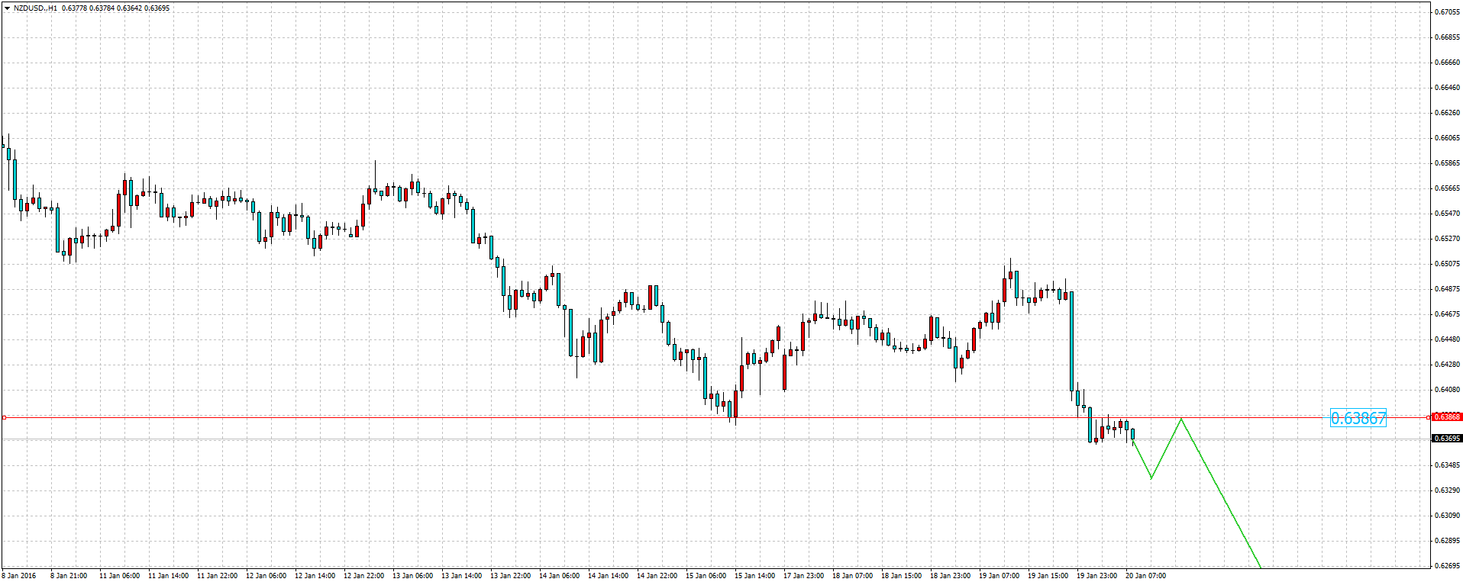Image resolution: width=1463 pixels, height=582 pixels.
Task: Click the first trough of the green projection line
Action: click(x=1151, y=478)
